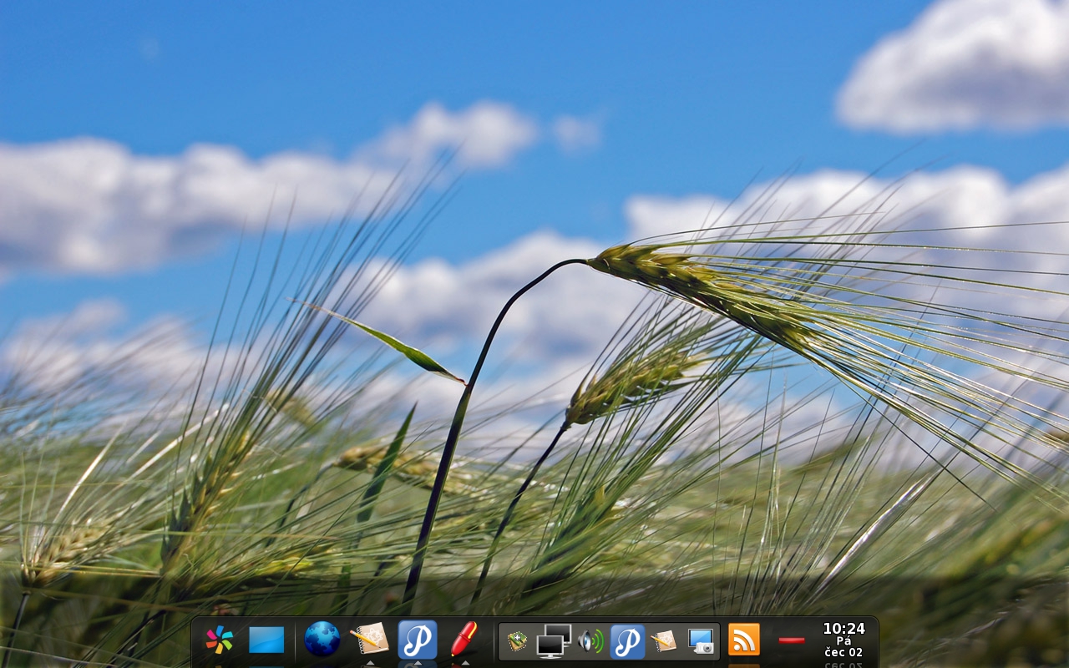Open the large blue P app in dock

(x=418, y=640)
